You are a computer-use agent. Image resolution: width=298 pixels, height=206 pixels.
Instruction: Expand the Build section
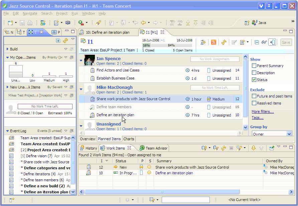coord(8,49)
